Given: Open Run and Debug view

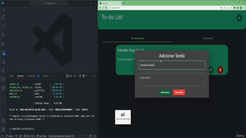Looking at the screenshot, I should [3, 44].
